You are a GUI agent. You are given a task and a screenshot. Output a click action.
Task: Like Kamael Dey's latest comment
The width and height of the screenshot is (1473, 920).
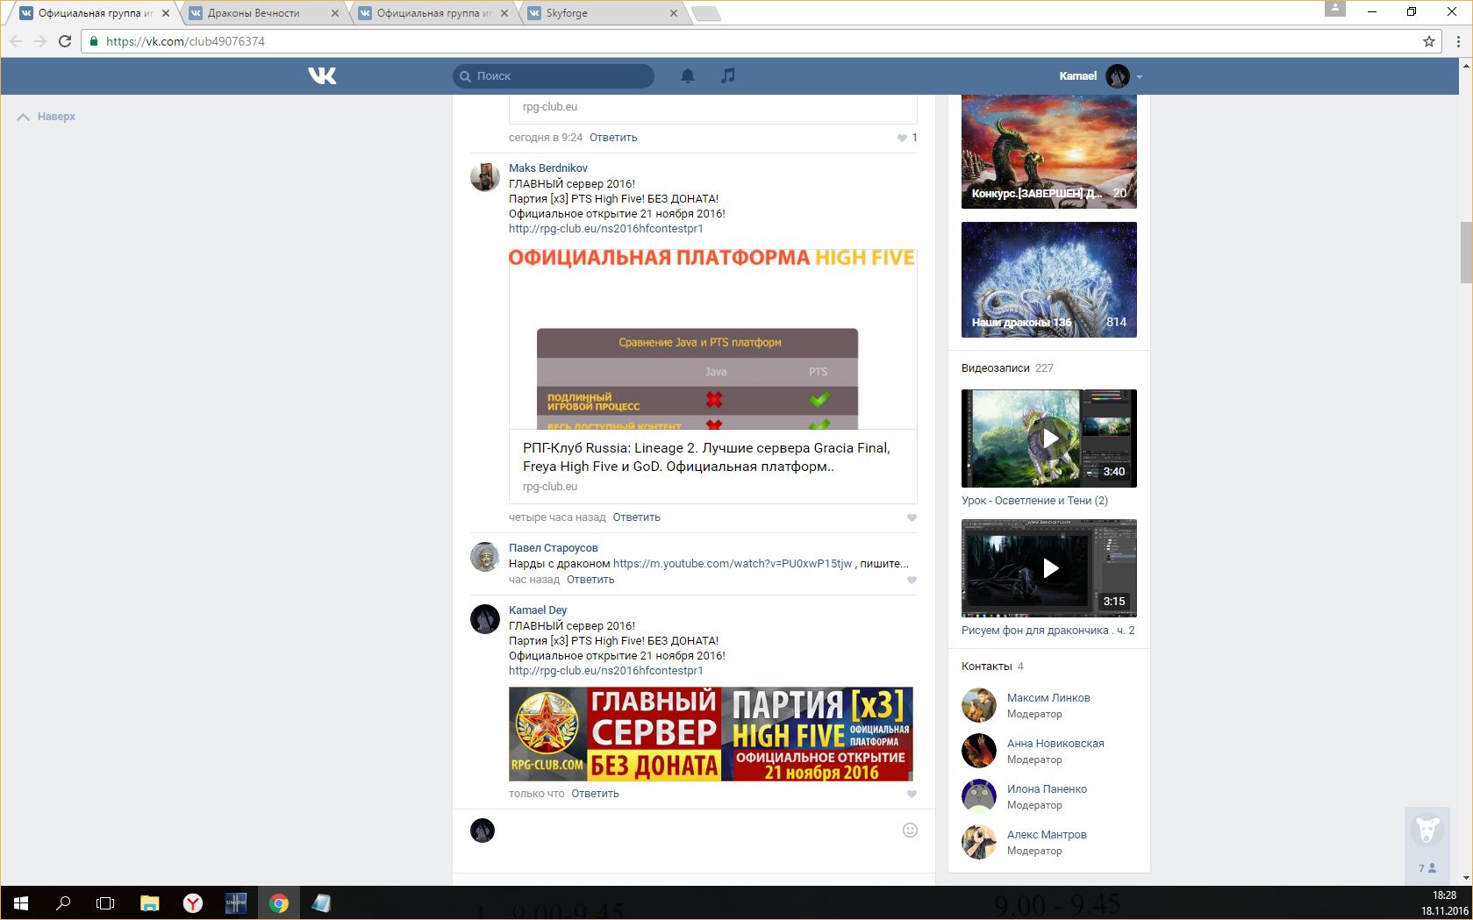[912, 794]
